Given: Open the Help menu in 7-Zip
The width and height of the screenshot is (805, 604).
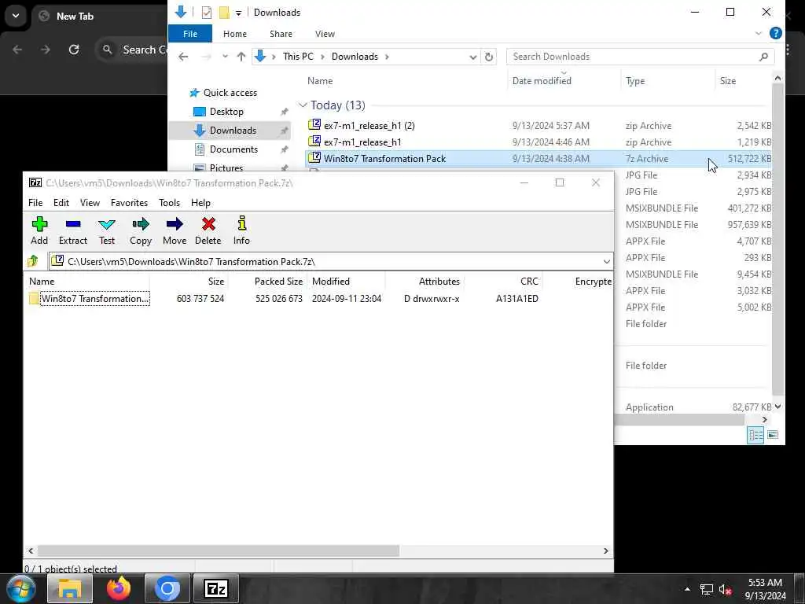Looking at the screenshot, I should tap(200, 203).
